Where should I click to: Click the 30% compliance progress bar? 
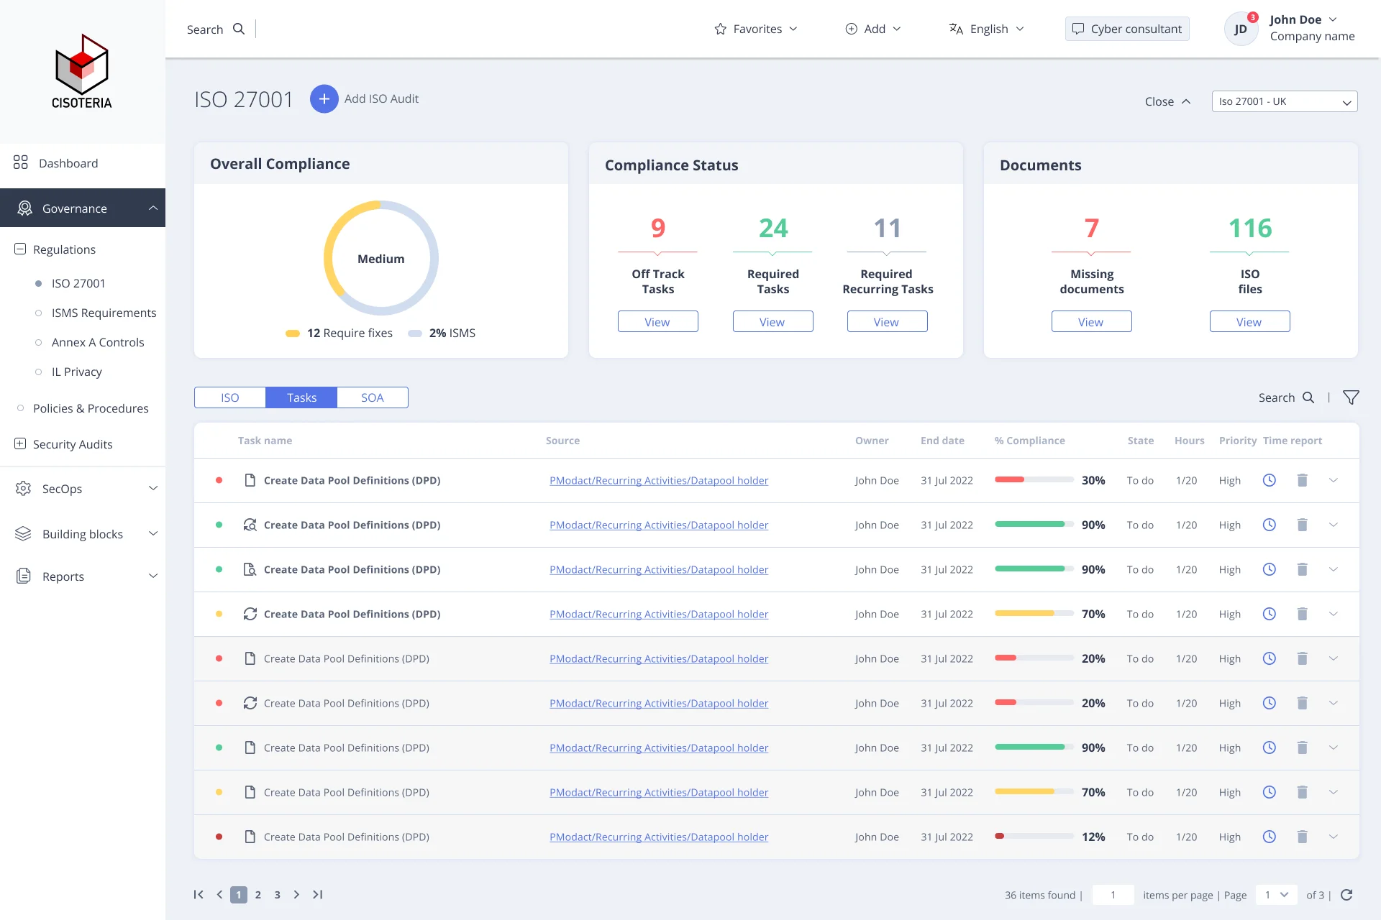pos(1034,479)
